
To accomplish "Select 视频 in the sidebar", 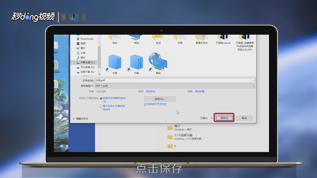I will coord(81,44).
